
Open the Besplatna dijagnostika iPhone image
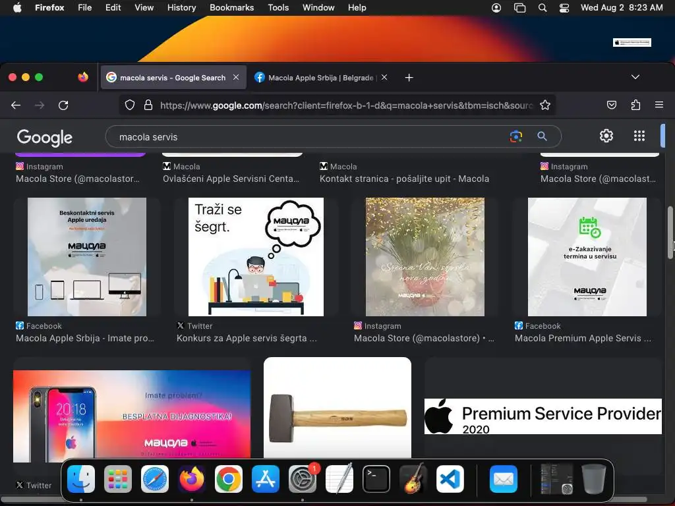[x=132, y=415]
